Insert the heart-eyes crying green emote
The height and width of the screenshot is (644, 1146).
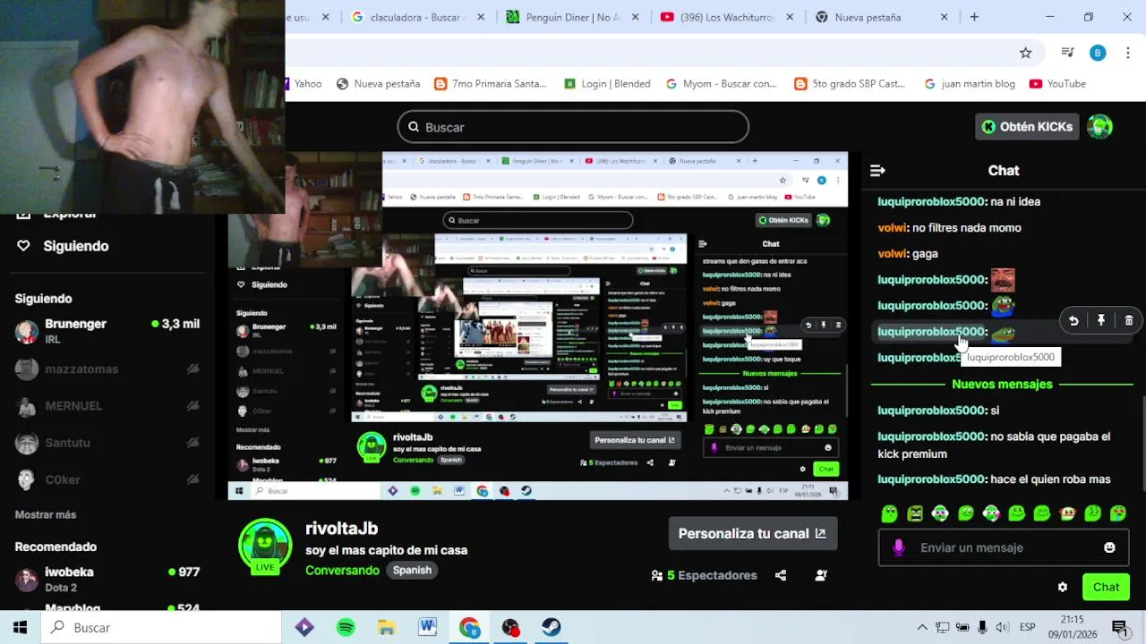pyautogui.click(x=1118, y=513)
